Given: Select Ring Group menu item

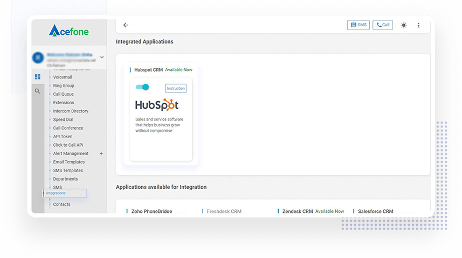Looking at the screenshot, I should (x=64, y=85).
